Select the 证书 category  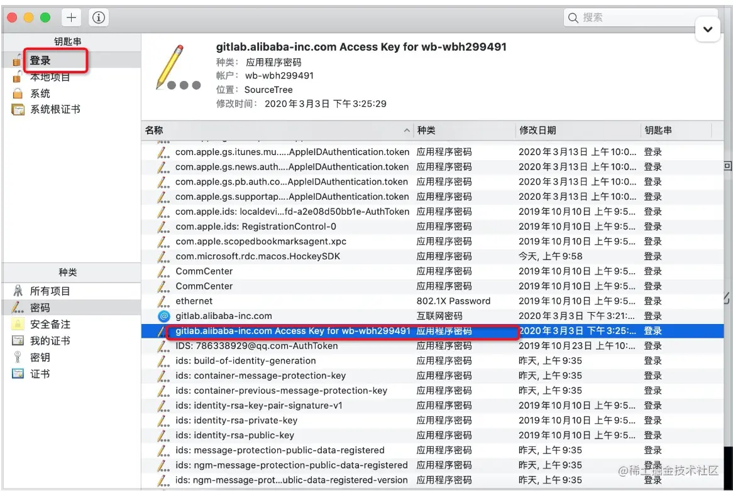click(x=72, y=374)
